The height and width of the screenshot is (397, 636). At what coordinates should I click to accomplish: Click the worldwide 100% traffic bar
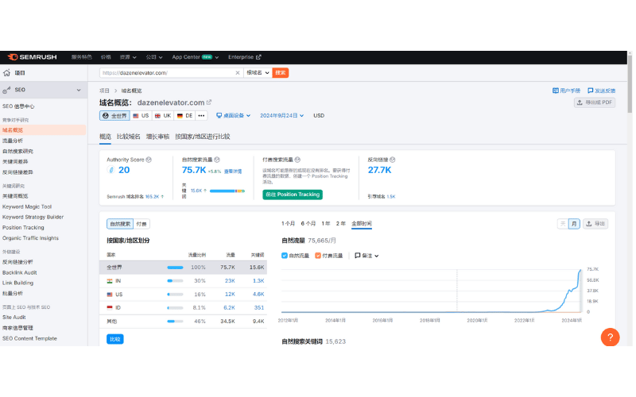(x=175, y=268)
